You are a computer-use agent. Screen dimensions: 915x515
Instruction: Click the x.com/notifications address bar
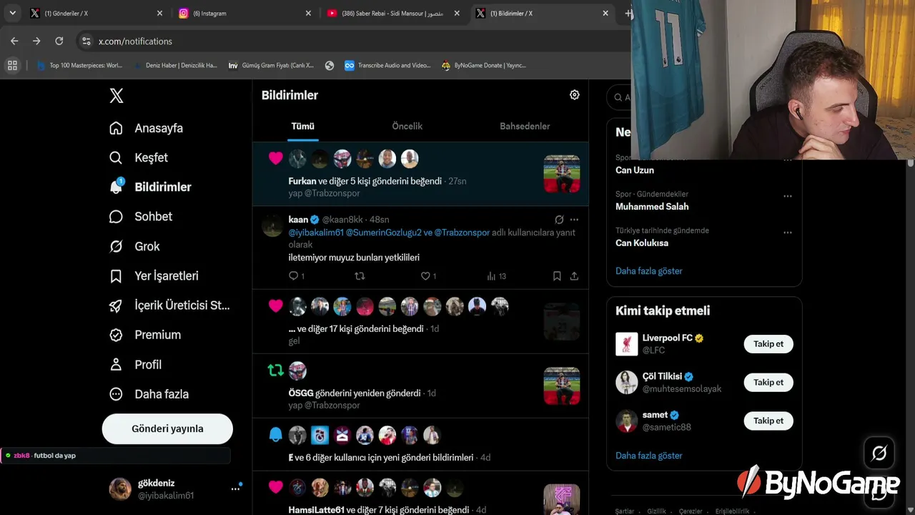point(357,41)
